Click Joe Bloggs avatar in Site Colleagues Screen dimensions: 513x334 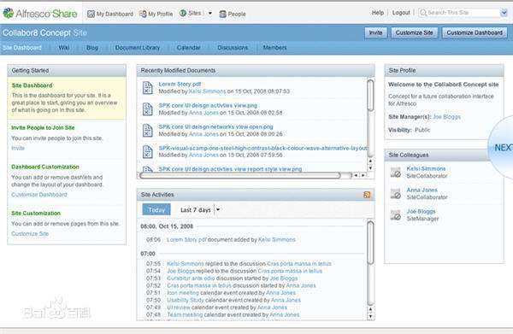coord(396,215)
